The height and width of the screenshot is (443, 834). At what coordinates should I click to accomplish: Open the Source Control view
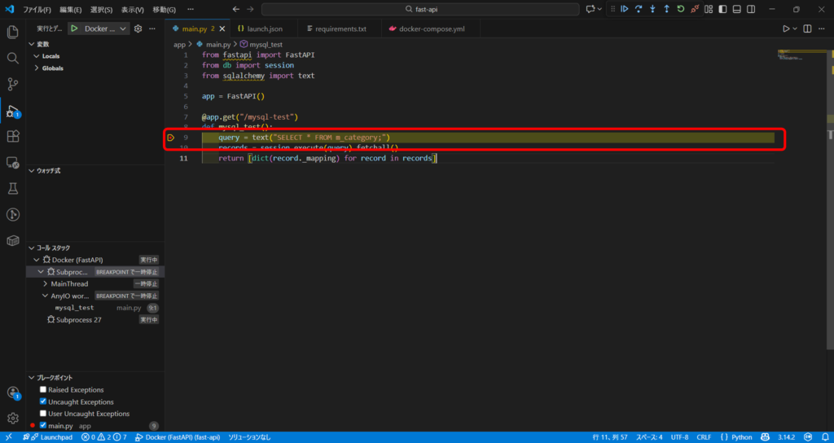pyautogui.click(x=12, y=84)
